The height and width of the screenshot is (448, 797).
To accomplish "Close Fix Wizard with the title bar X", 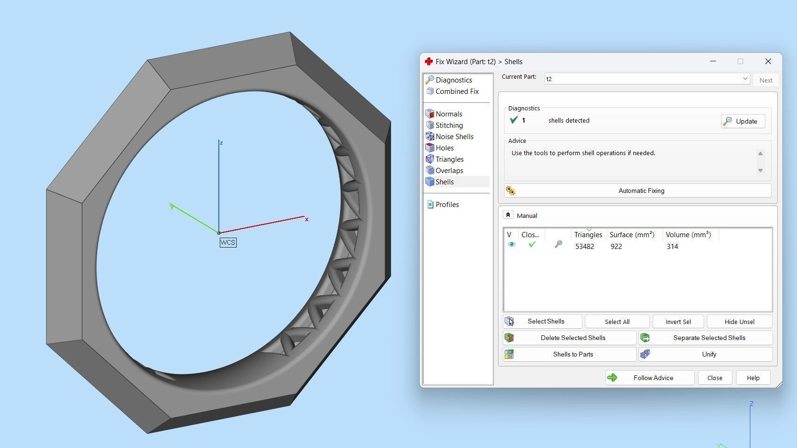I will coord(768,61).
